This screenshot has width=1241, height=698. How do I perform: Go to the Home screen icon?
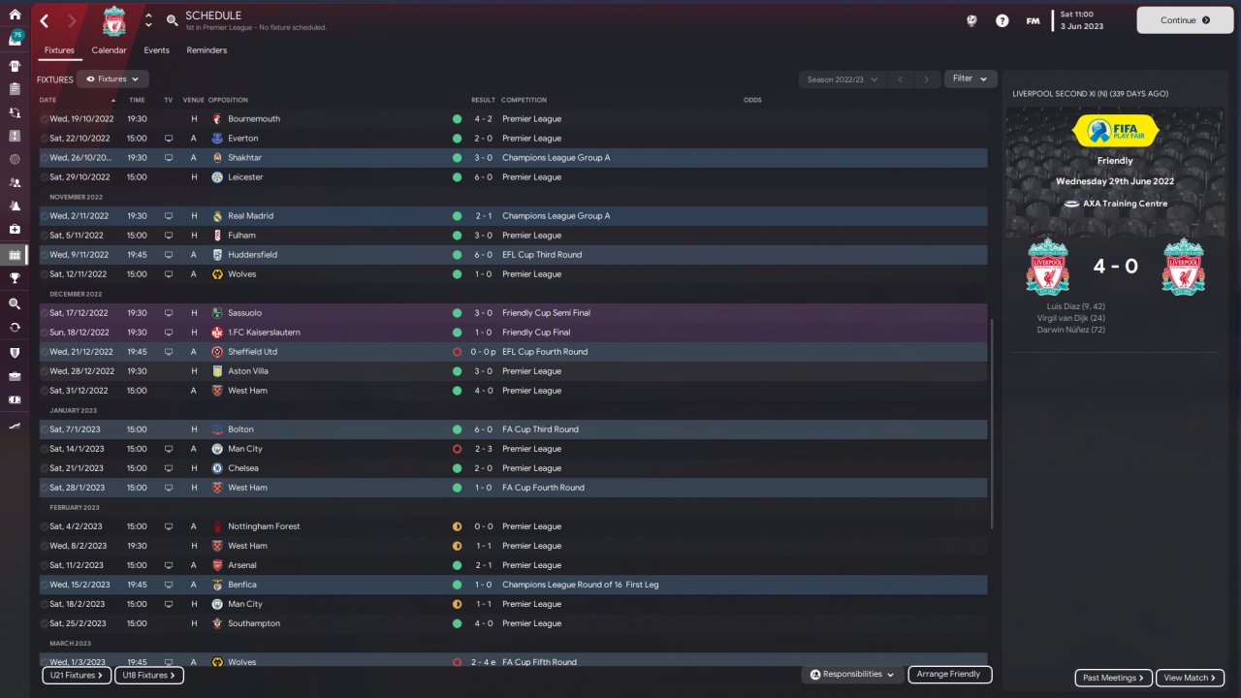(x=15, y=15)
